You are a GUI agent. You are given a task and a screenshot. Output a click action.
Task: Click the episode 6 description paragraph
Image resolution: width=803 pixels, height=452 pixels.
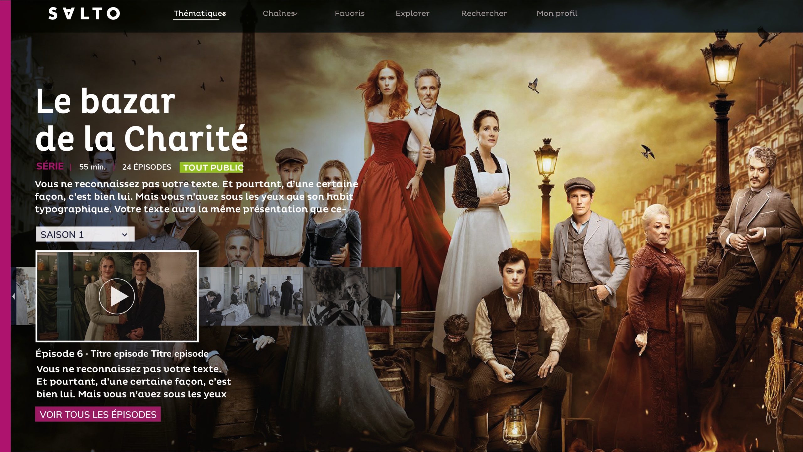click(x=134, y=381)
